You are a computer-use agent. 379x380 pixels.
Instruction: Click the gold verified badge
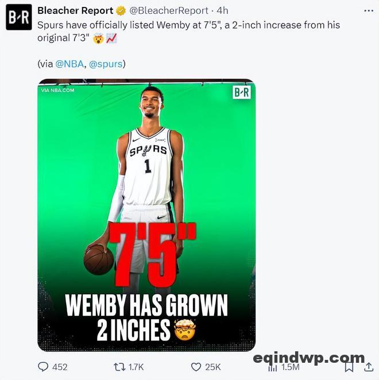point(121,11)
